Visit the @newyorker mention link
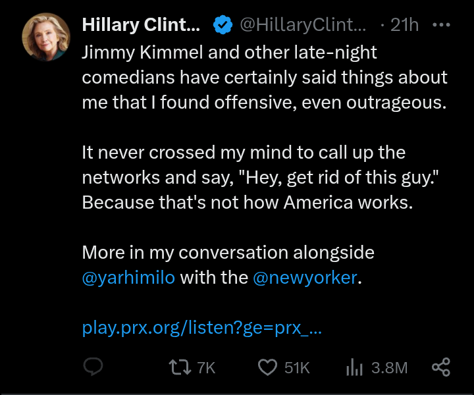 305,277
